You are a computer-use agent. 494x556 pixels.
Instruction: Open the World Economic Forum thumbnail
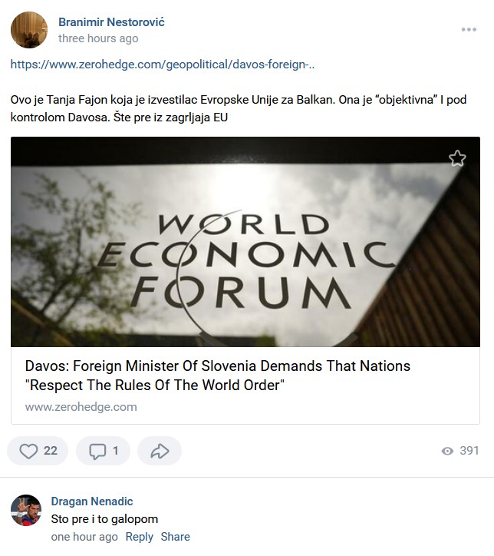point(245,241)
